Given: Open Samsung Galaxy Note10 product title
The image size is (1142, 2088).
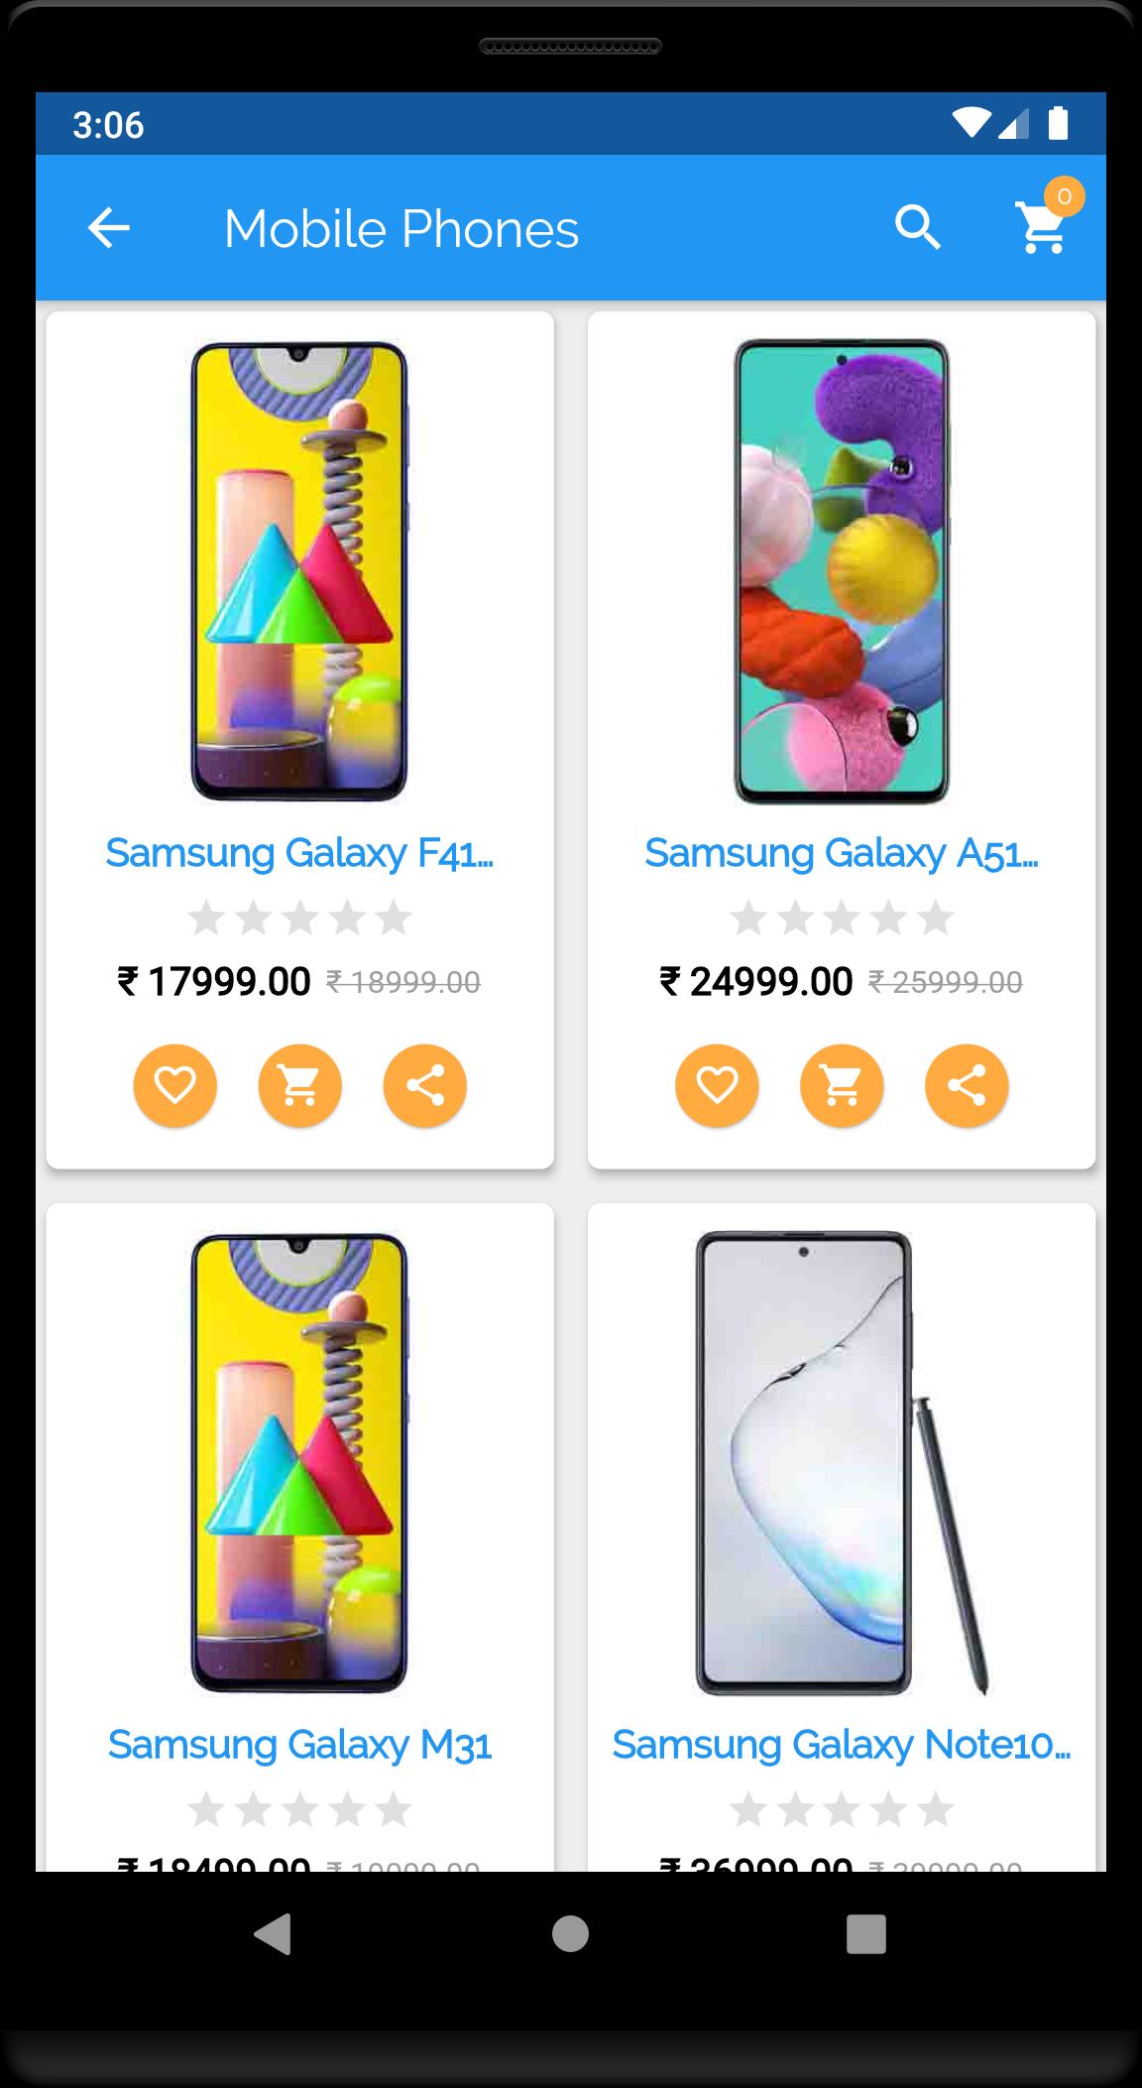Looking at the screenshot, I should [x=842, y=1744].
